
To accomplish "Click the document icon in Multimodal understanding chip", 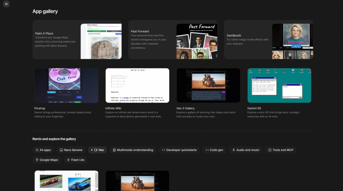I will point(114,150).
